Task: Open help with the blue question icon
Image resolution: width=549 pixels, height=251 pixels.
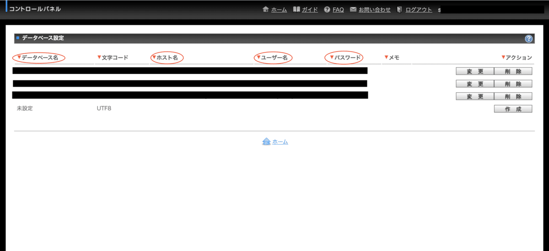Action: [529, 39]
